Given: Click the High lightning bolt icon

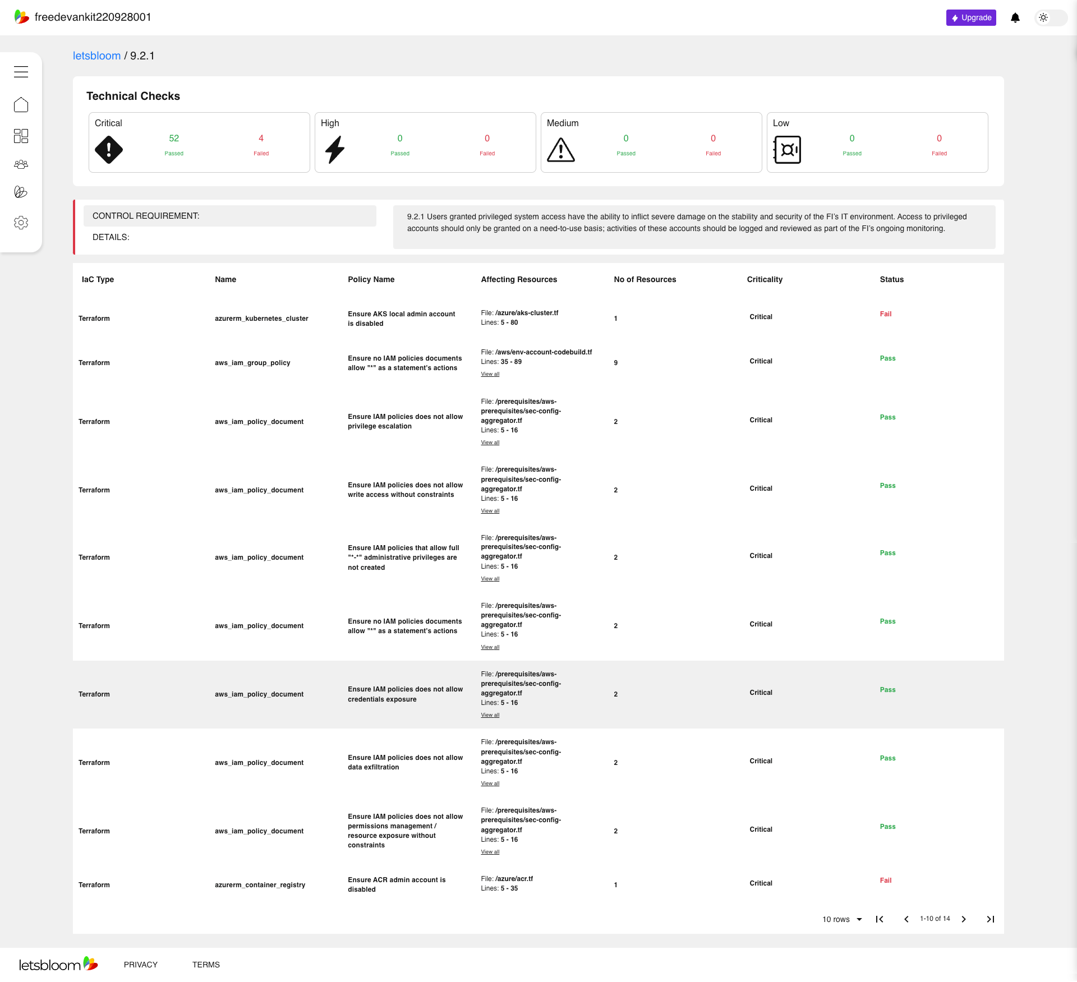Looking at the screenshot, I should (x=335, y=150).
